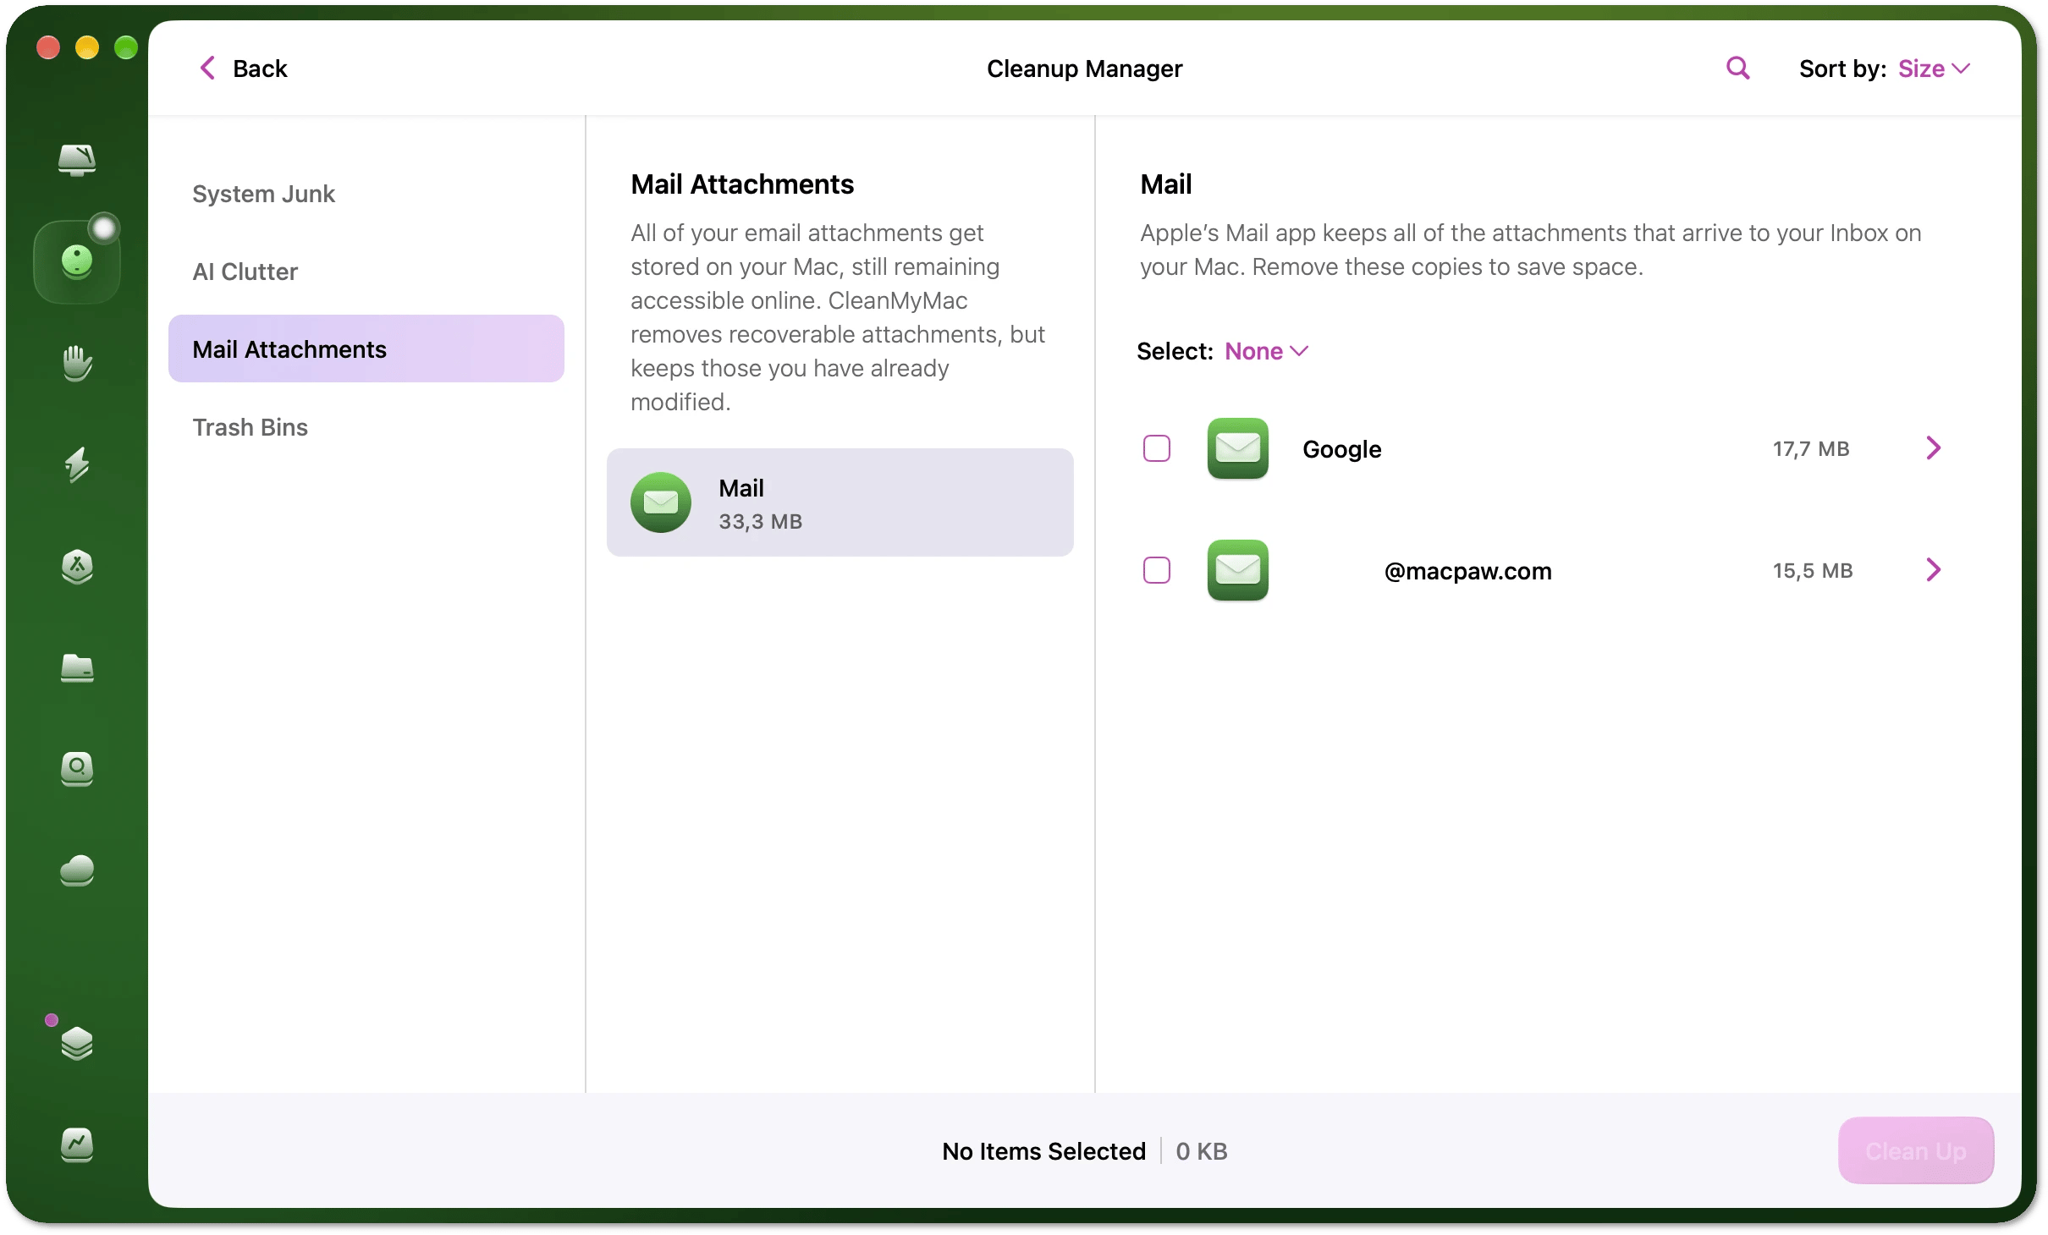Click the 15,5 MB size value
This screenshot has height=1235, width=2048.
tap(1813, 570)
